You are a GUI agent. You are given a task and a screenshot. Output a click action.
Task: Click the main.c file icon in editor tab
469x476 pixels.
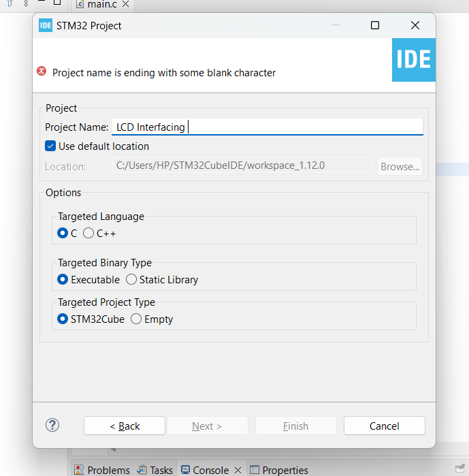[x=80, y=4]
